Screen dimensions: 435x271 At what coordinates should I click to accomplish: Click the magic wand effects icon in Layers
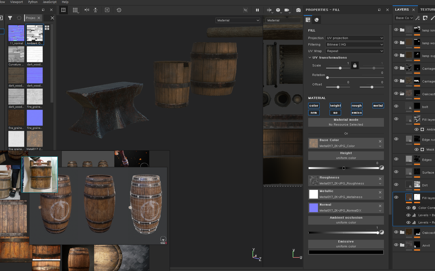click(418, 18)
